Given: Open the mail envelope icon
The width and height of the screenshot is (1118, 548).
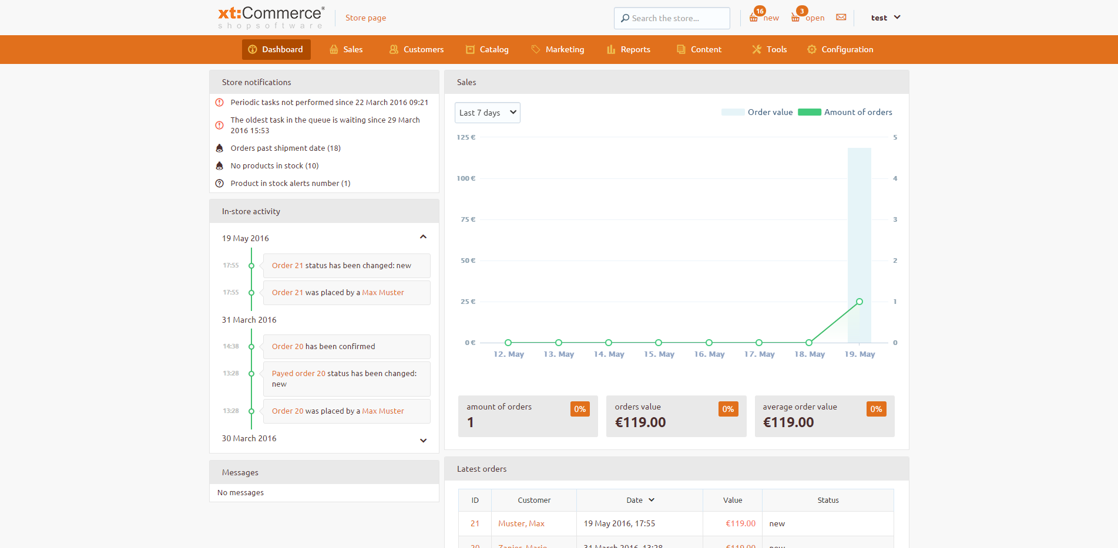Looking at the screenshot, I should click(x=841, y=17).
